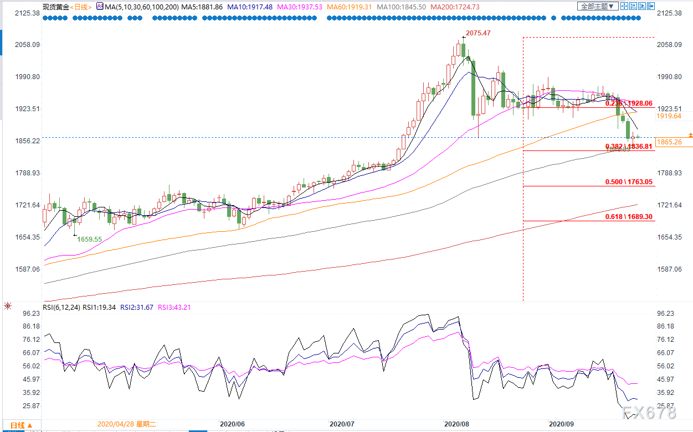
Task: Click the 96.23 RSI left axis value
Action: click(32, 313)
